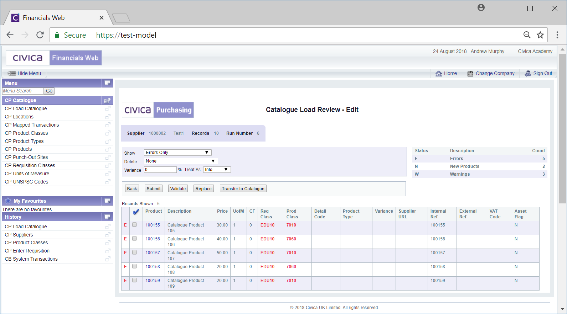Click the Home icon in top bar
567x314 pixels.
click(x=438, y=73)
